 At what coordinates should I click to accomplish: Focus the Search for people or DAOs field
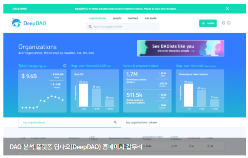click(x=123, y=26)
